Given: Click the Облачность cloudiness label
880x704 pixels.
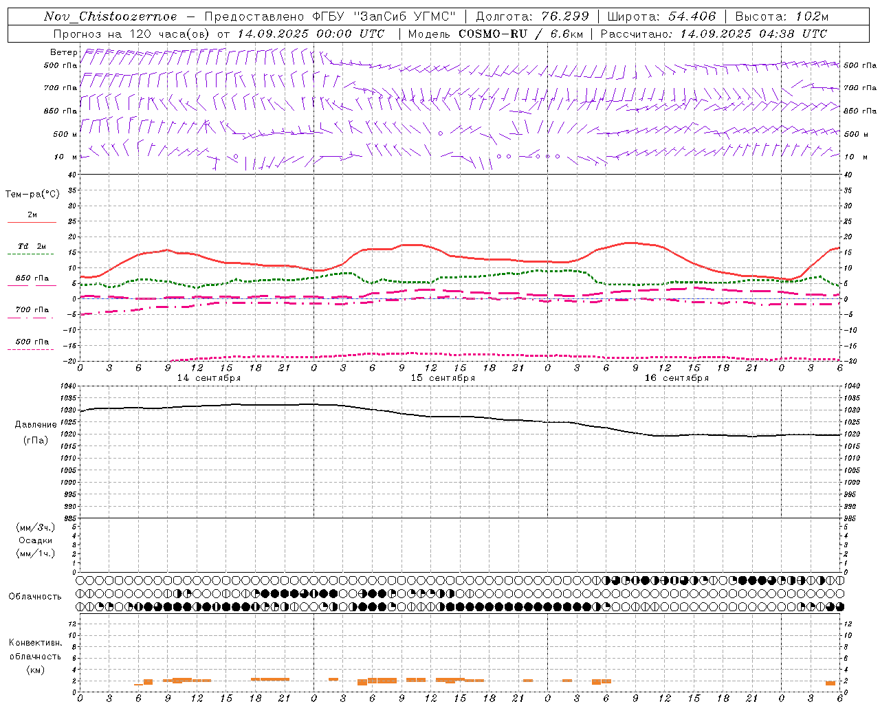Looking at the screenshot, I should point(35,597).
